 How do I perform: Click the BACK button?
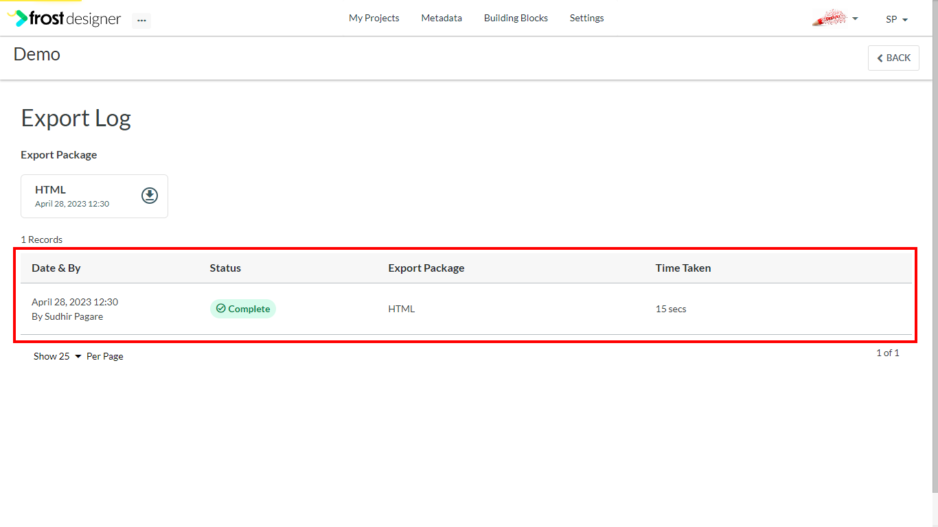coord(893,58)
